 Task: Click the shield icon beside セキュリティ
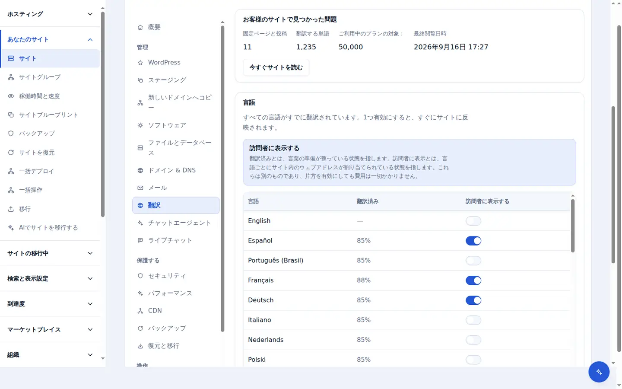(x=140, y=276)
